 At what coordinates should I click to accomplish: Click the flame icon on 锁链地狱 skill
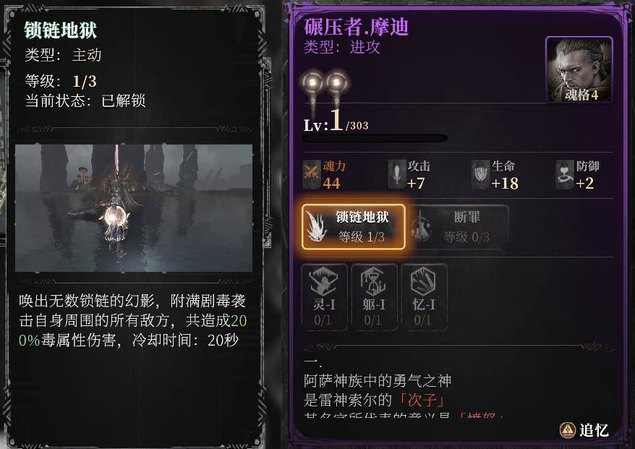pos(317,227)
